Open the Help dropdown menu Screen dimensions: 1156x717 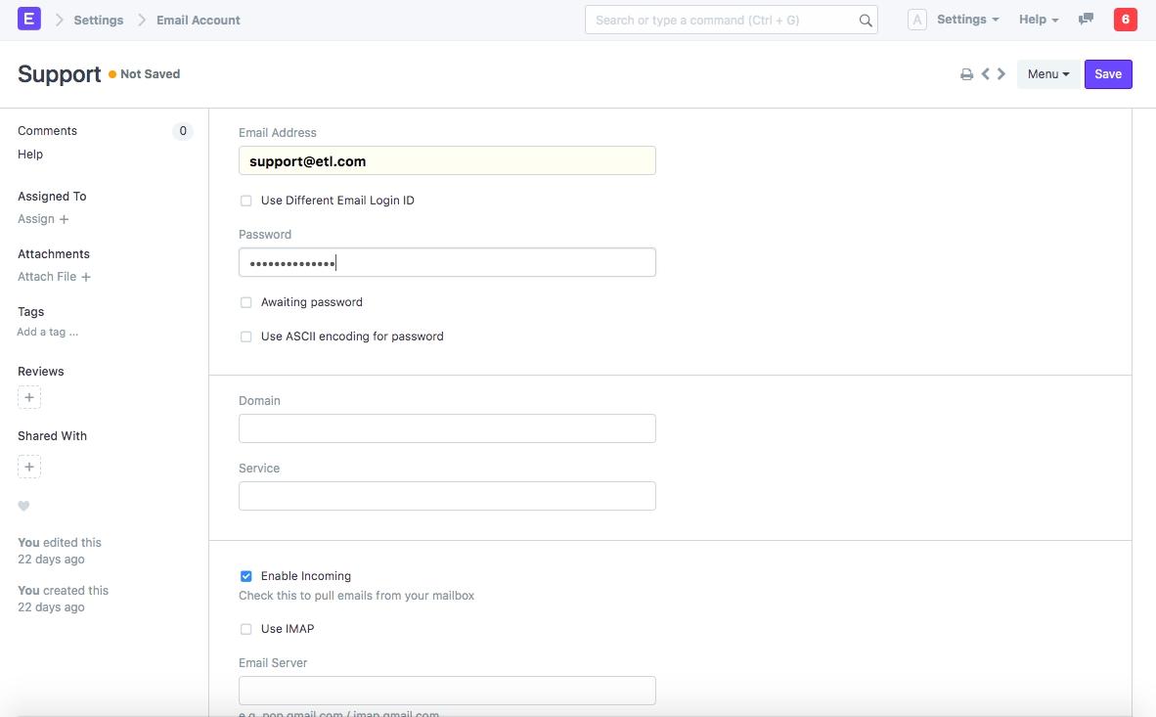[1039, 20]
